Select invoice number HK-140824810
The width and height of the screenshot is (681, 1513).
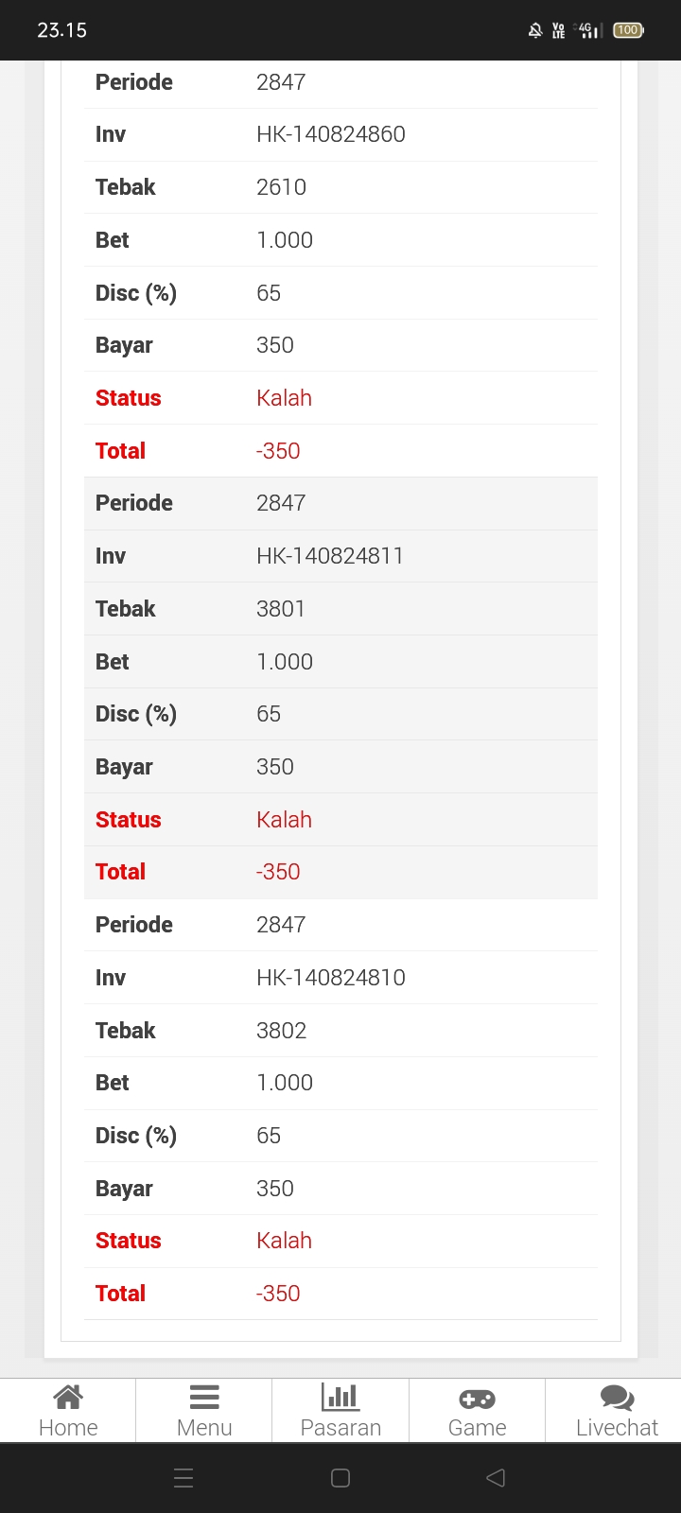(331, 978)
